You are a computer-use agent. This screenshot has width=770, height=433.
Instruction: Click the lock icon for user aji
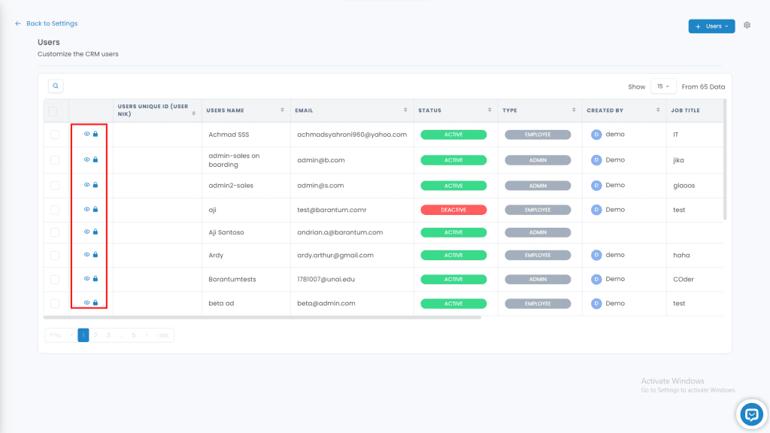(95, 209)
